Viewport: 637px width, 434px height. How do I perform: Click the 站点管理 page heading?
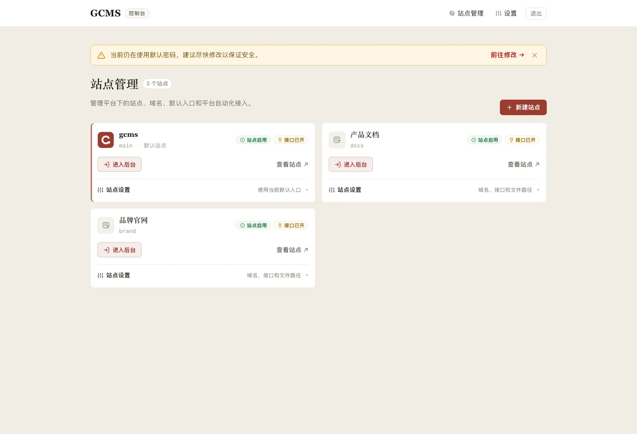pyautogui.click(x=114, y=84)
